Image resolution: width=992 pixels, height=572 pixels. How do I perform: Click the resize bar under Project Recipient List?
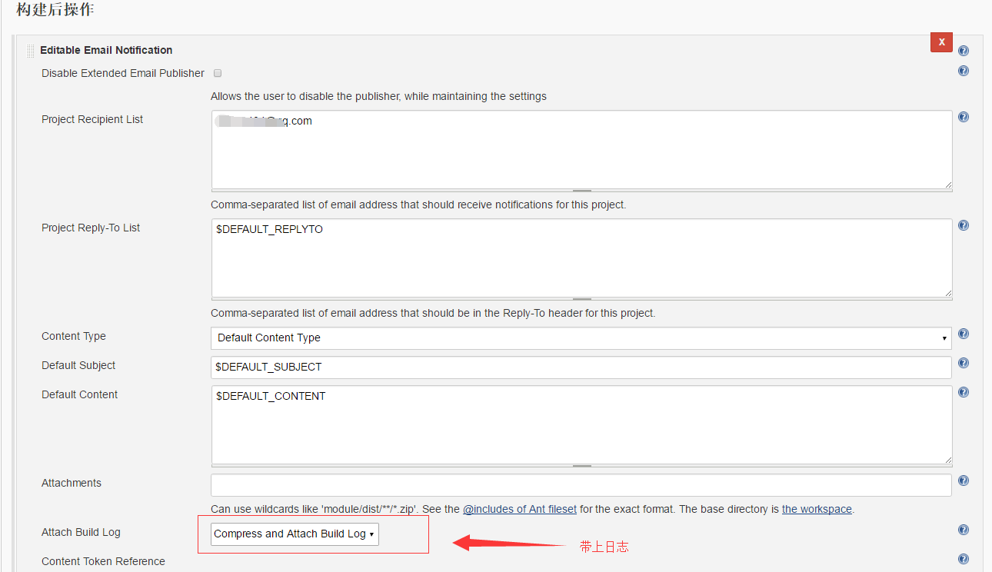(582, 190)
